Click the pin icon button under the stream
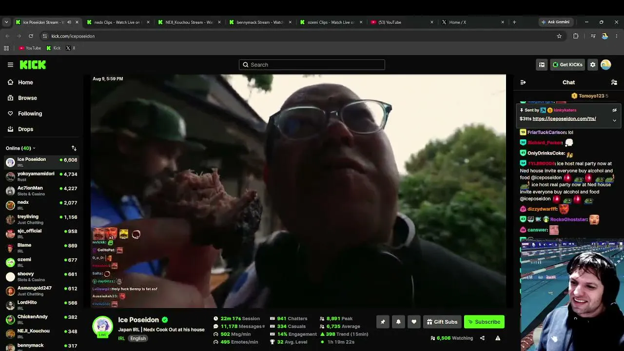 coord(383,322)
